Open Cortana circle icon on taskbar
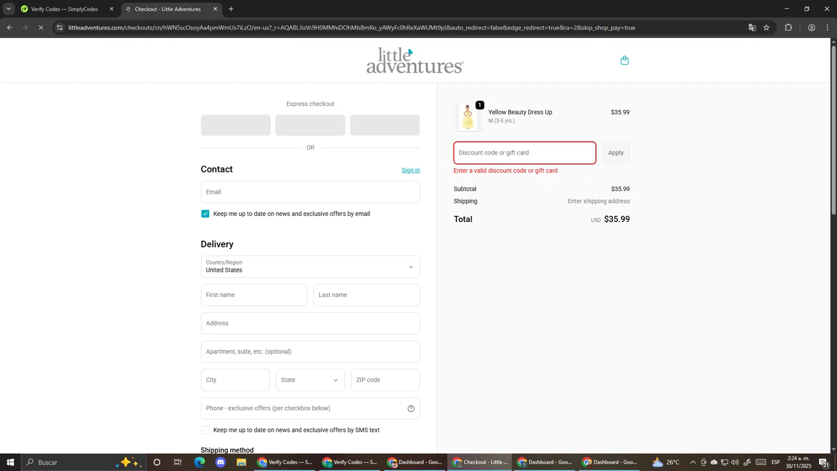Image resolution: width=837 pixels, height=471 pixels. [x=157, y=462]
